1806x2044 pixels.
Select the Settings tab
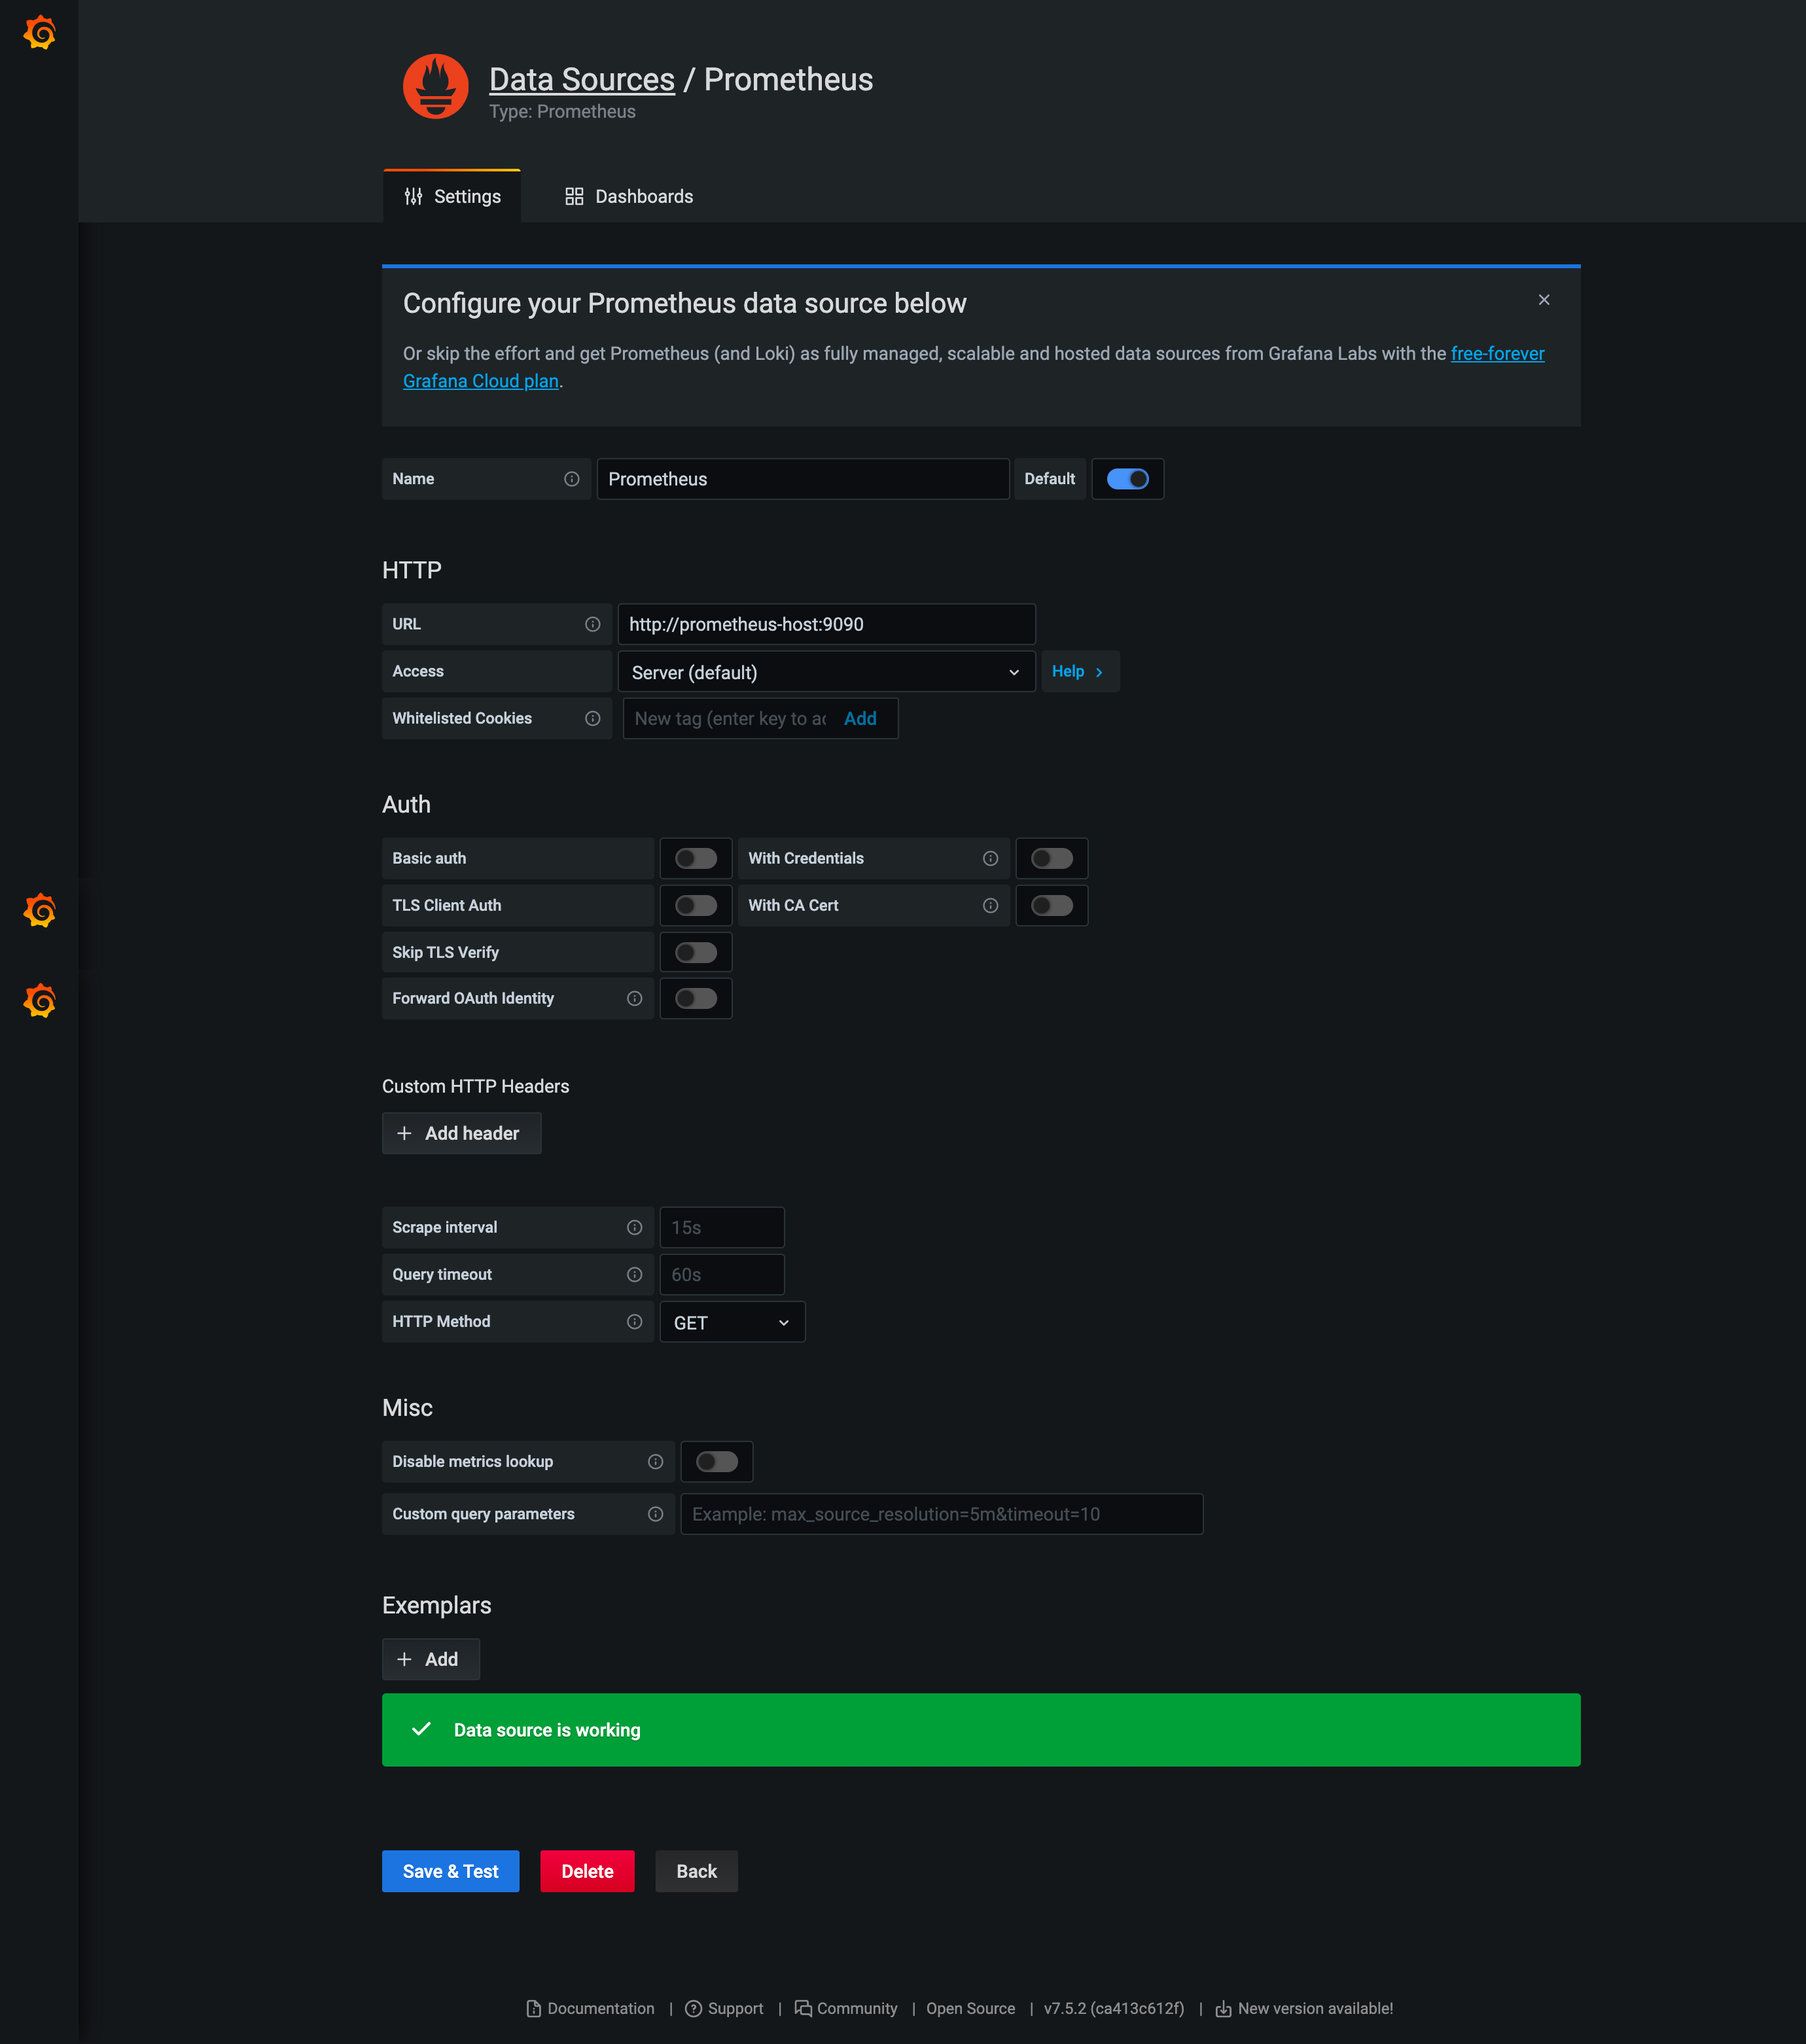[452, 196]
